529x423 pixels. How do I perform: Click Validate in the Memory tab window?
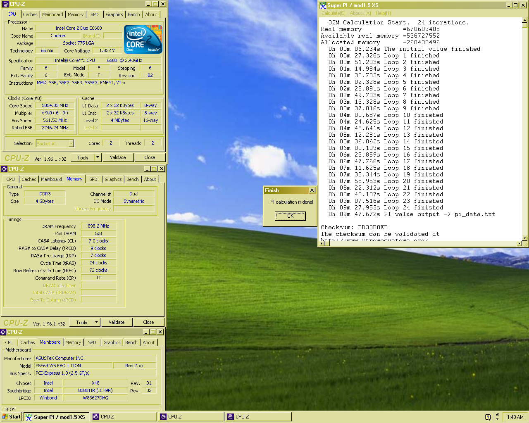[117, 322]
